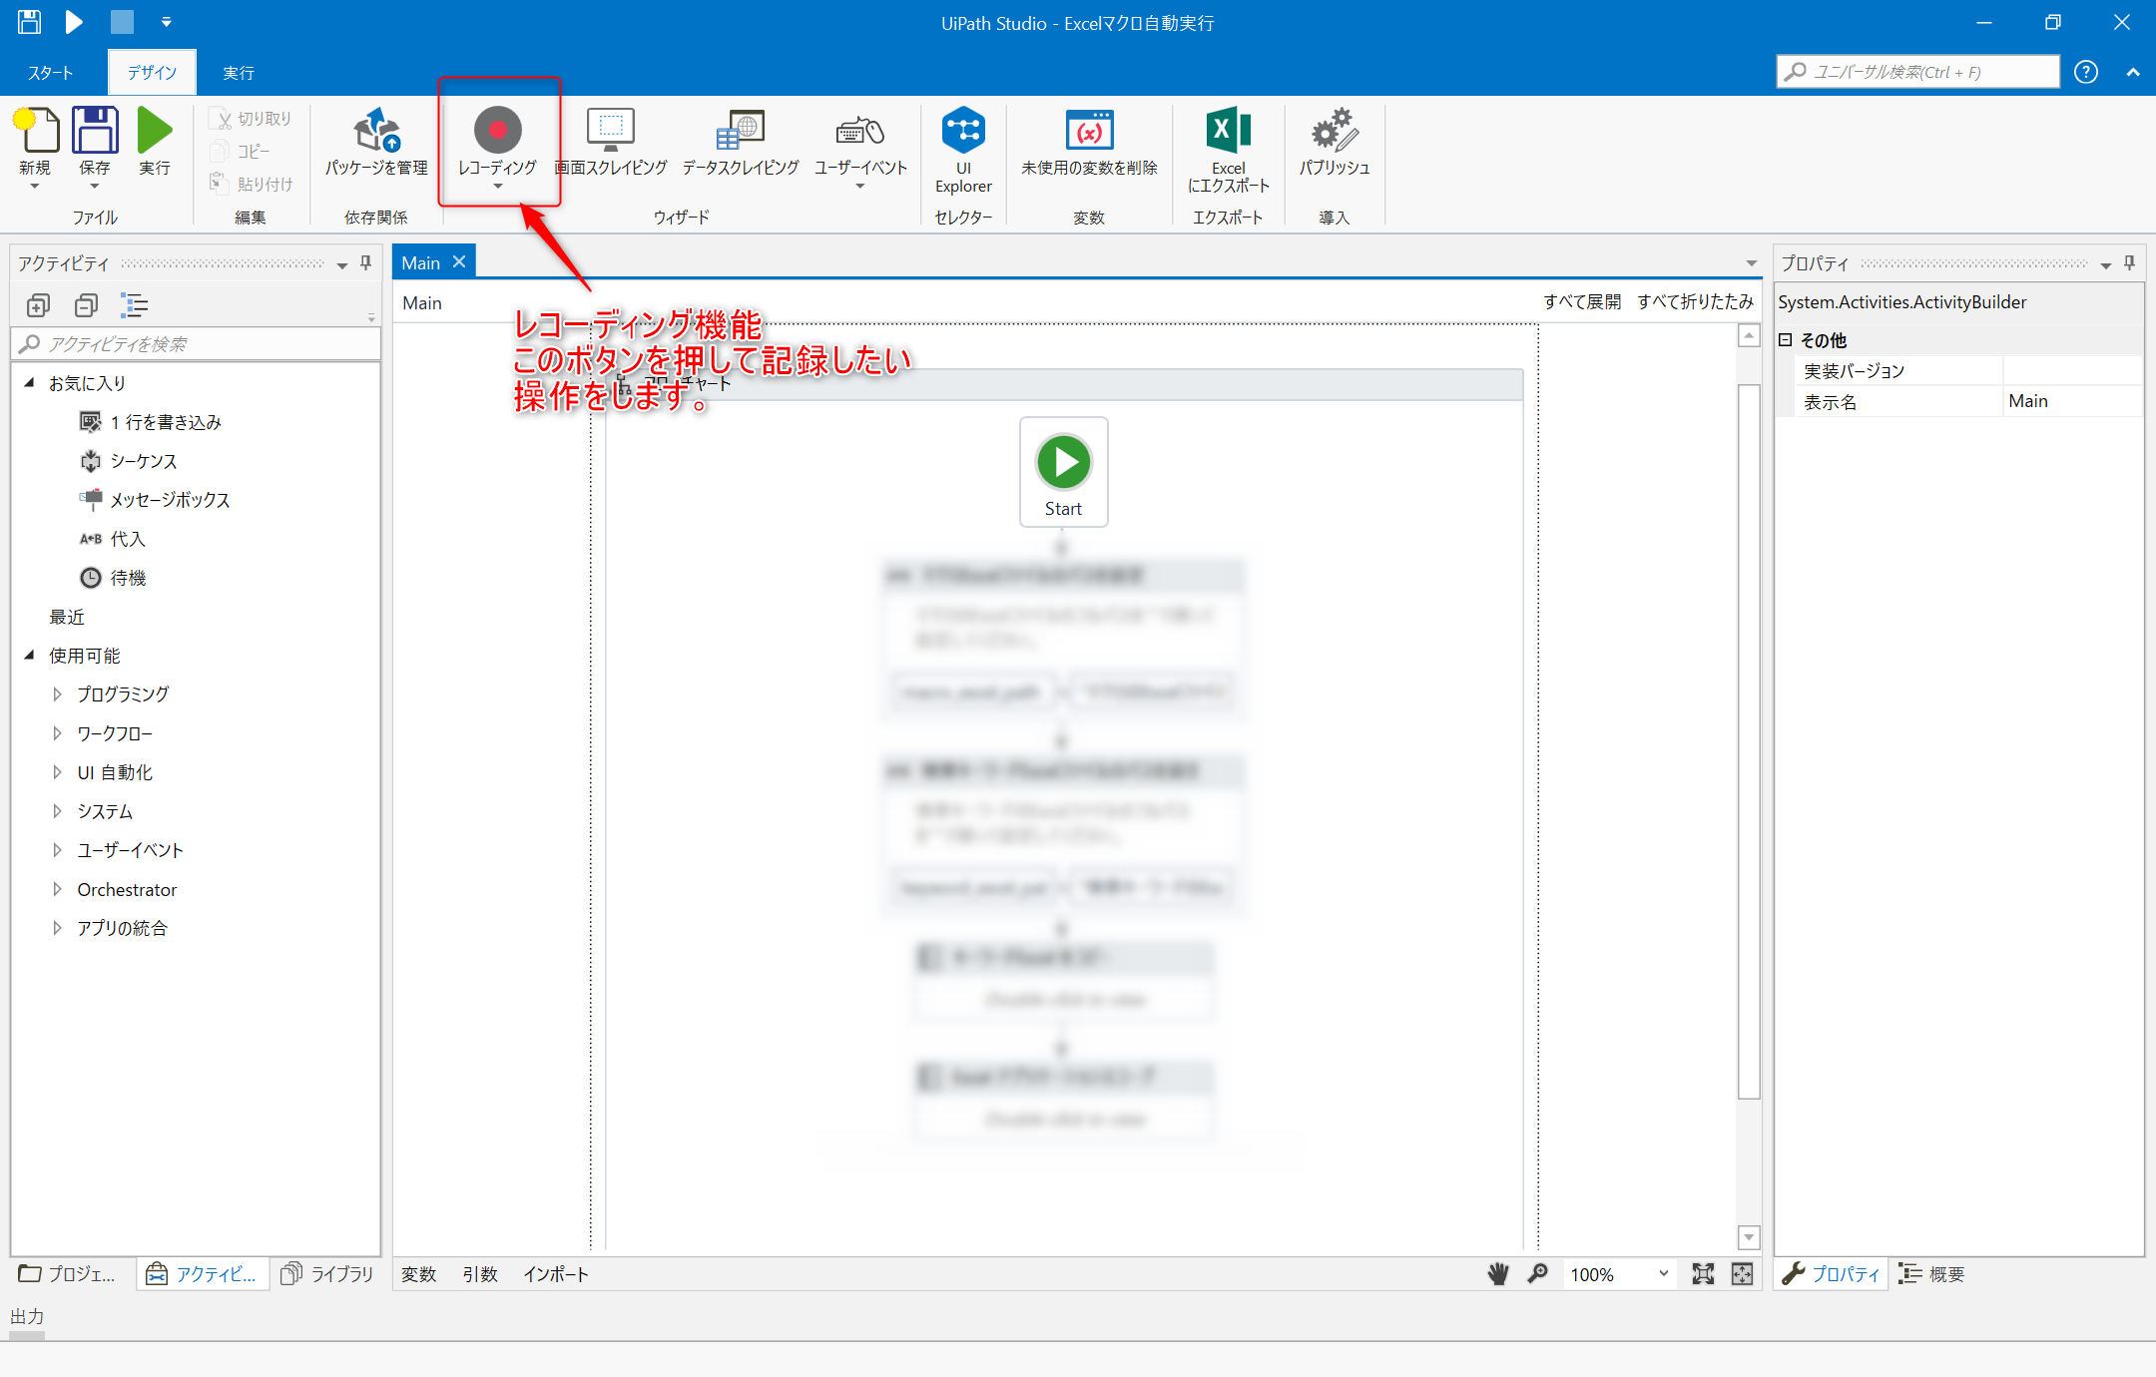Expand the Orchestrator category
2156x1377 pixels.
tap(57, 889)
